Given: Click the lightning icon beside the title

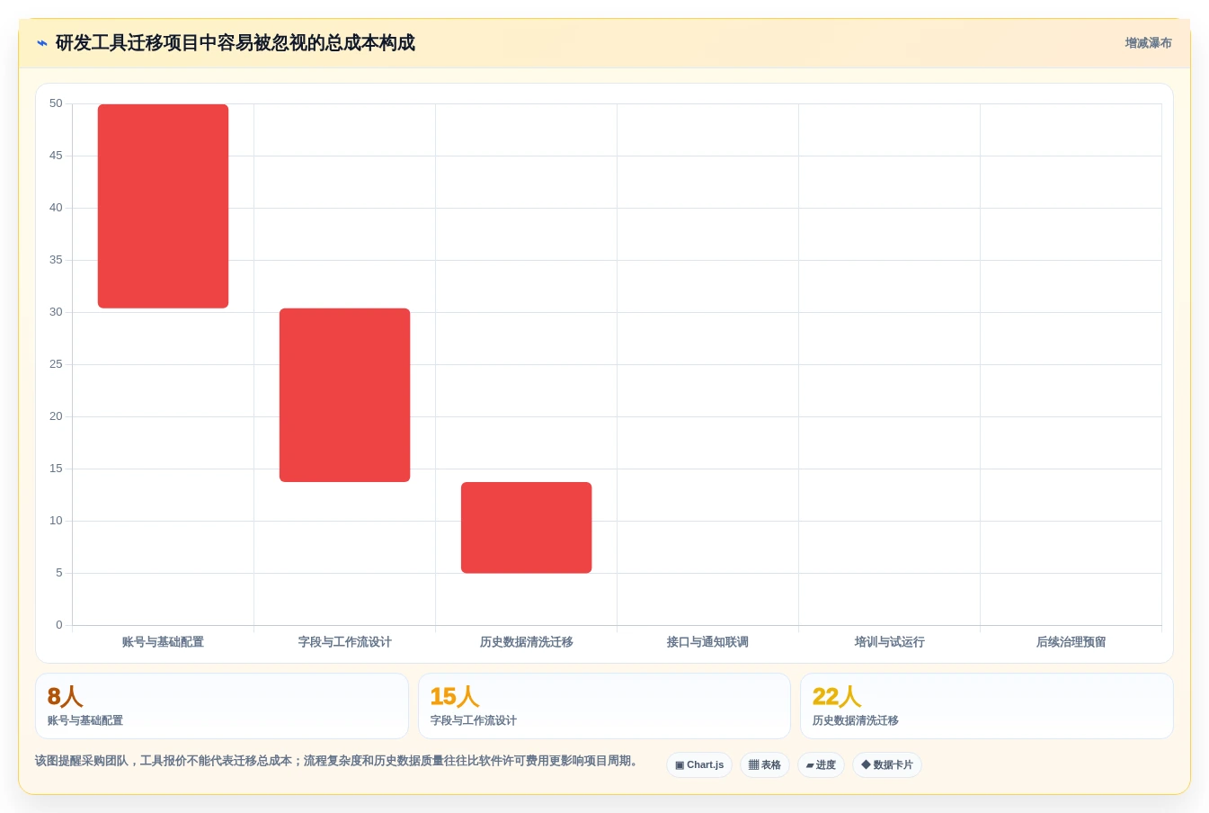Looking at the screenshot, I should 42,43.
